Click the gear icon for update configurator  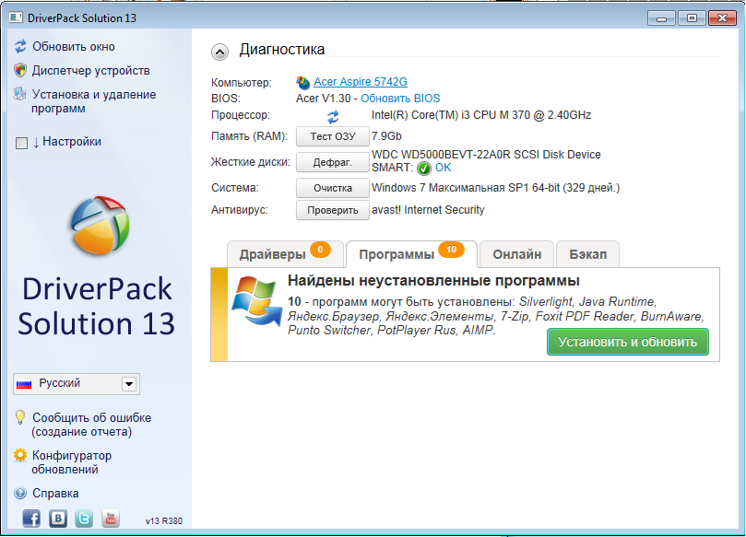click(x=20, y=455)
